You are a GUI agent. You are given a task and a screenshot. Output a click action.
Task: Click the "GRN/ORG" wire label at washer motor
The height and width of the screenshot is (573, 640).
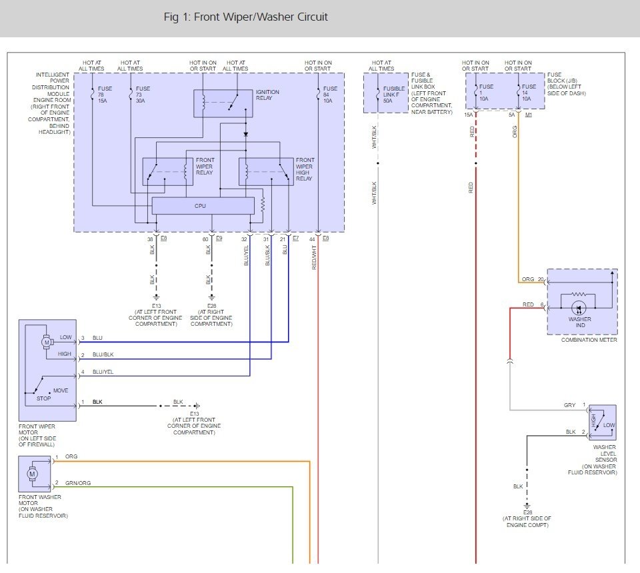(78, 483)
